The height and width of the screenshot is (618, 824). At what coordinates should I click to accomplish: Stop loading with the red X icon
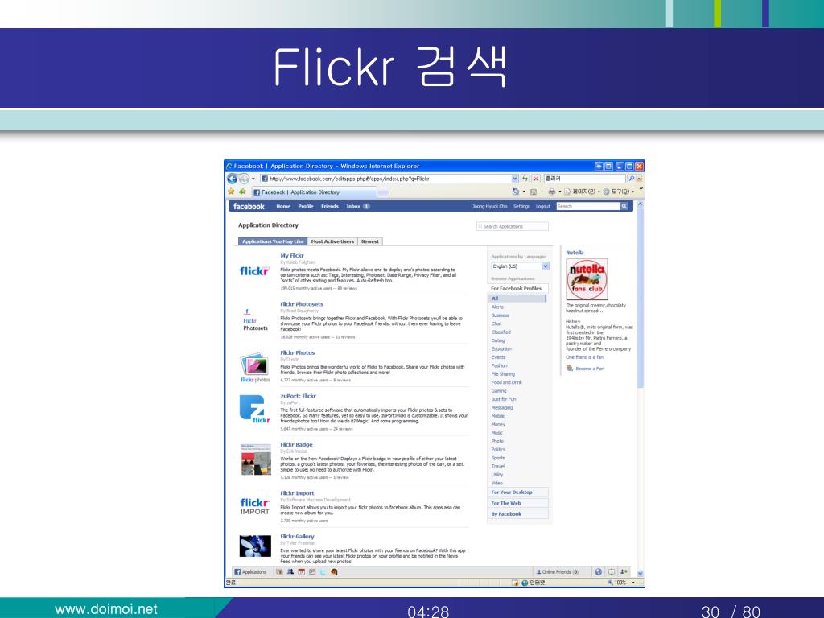click(535, 179)
